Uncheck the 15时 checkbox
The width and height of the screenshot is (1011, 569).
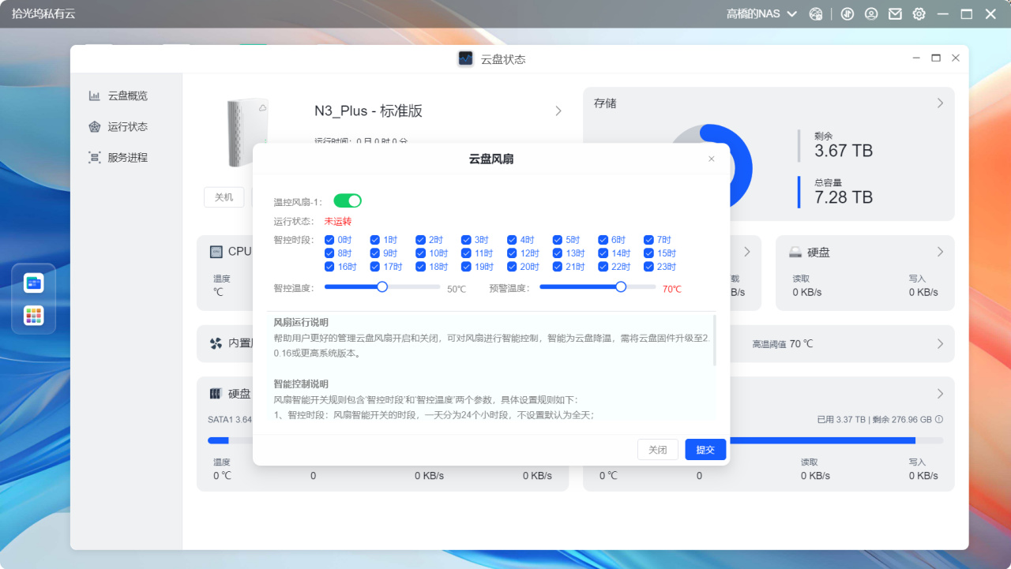(x=649, y=253)
